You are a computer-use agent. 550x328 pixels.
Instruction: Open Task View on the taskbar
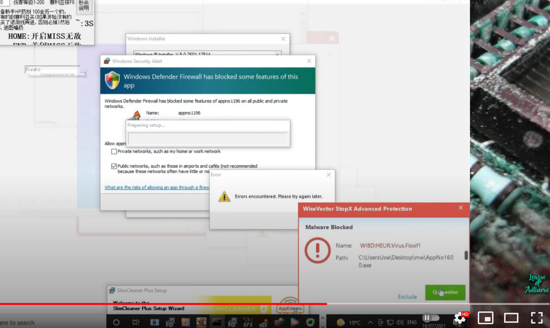(136, 322)
